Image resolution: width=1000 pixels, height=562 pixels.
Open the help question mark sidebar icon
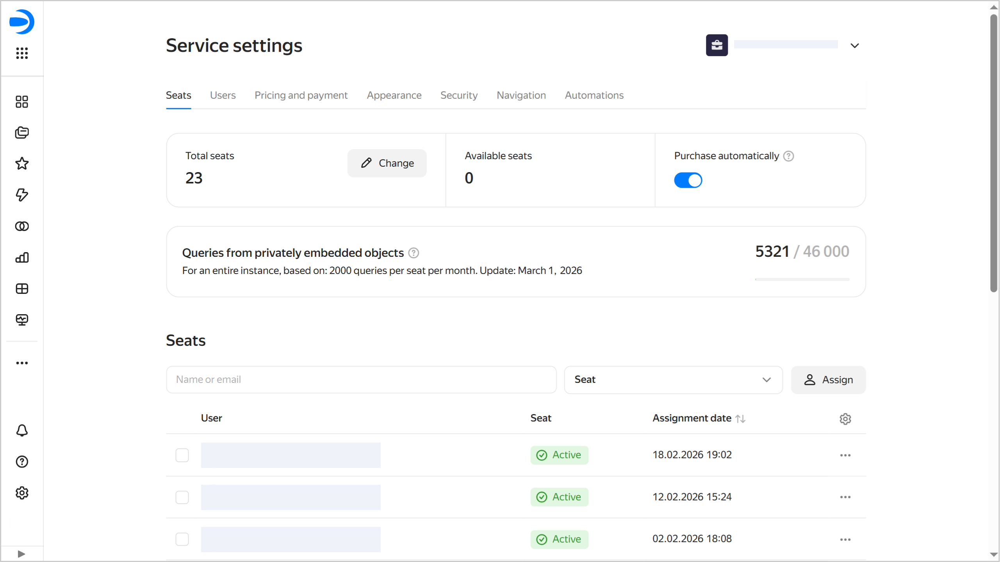[22, 462]
